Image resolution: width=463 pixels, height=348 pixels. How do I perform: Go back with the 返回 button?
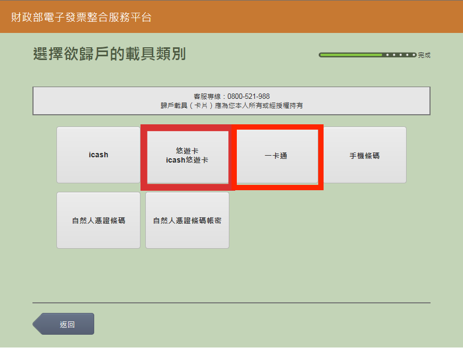click(63, 324)
